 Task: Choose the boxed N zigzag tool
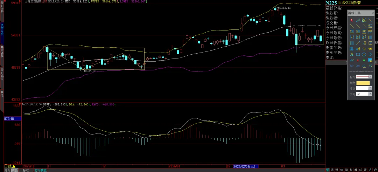tap(370, 43)
